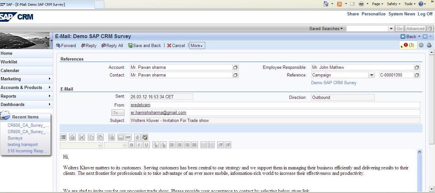
Task: Expand the Reports navigation menu
Action: coord(26,96)
